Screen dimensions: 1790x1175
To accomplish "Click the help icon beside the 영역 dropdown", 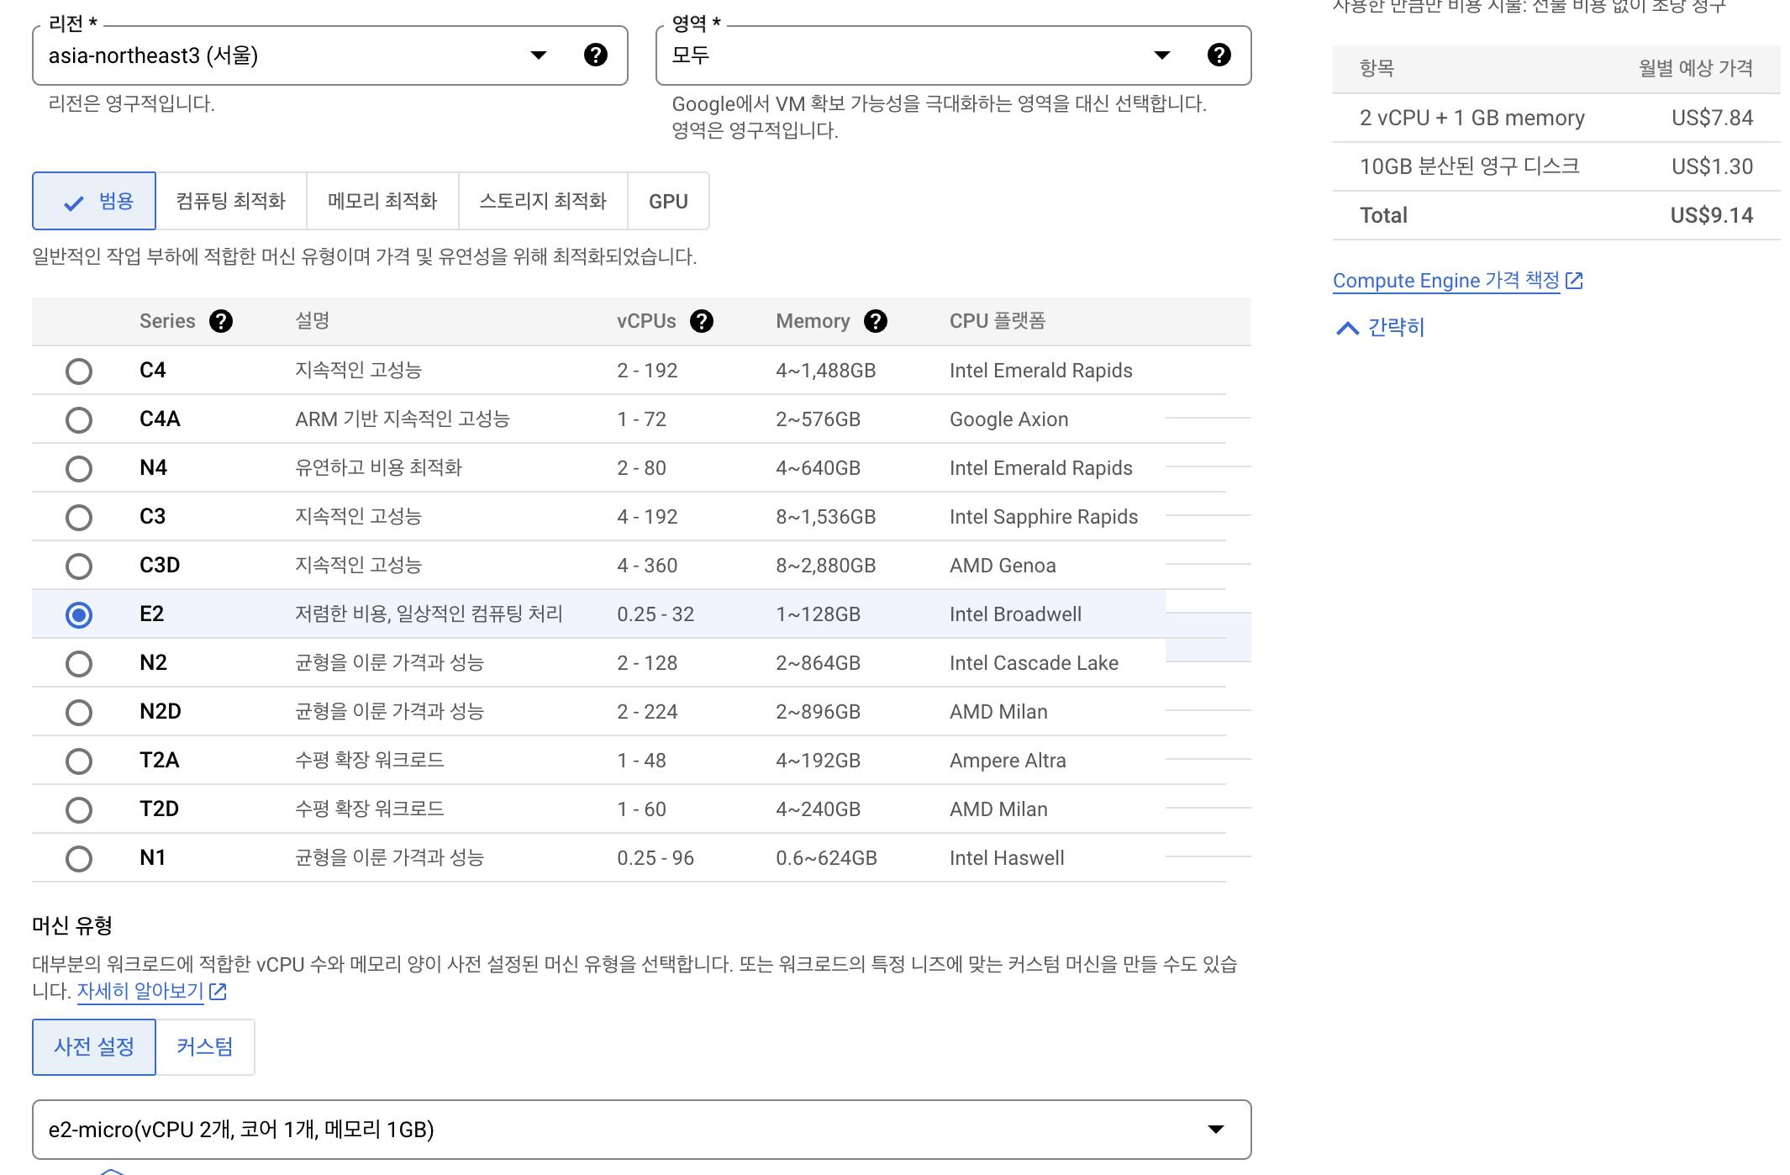I will pyautogui.click(x=1219, y=55).
